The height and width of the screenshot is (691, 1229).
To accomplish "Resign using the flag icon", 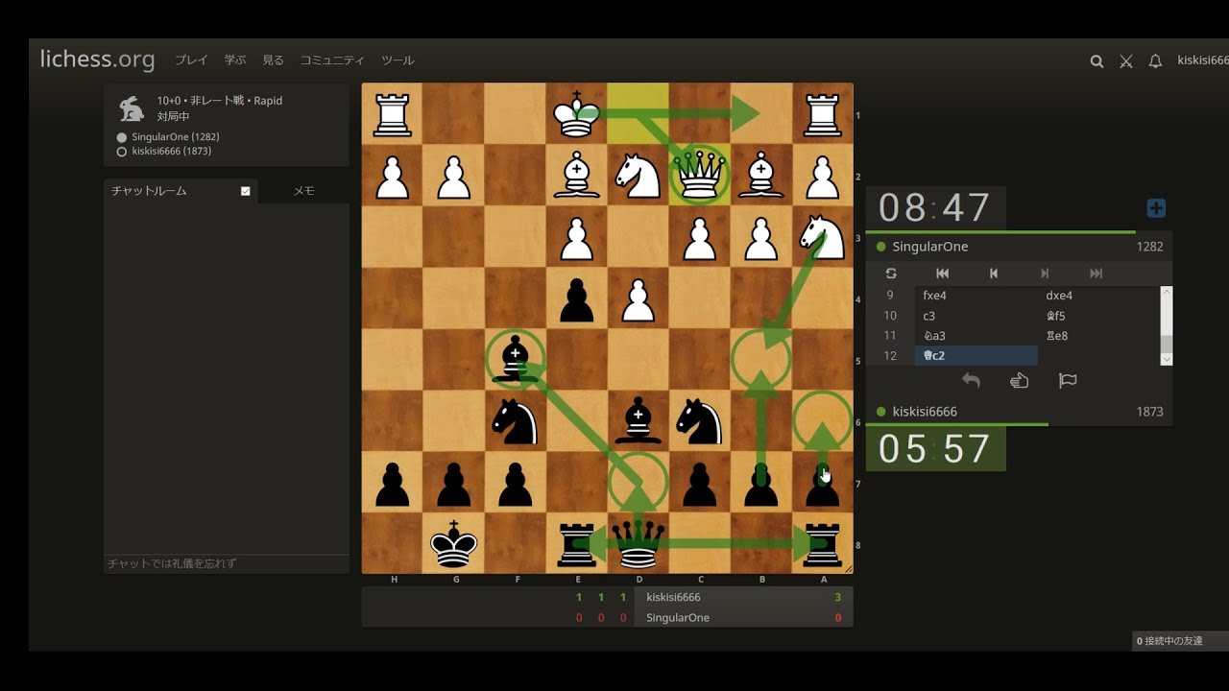I will tap(1067, 381).
